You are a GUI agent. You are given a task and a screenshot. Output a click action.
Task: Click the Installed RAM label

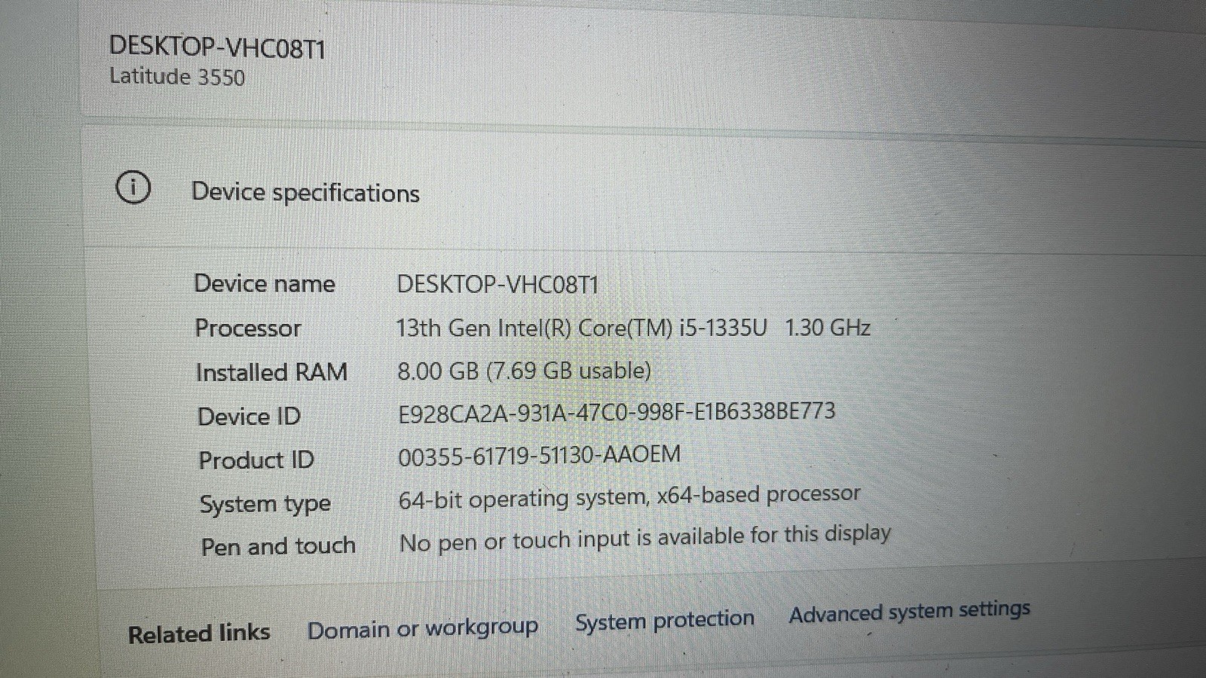tap(271, 372)
